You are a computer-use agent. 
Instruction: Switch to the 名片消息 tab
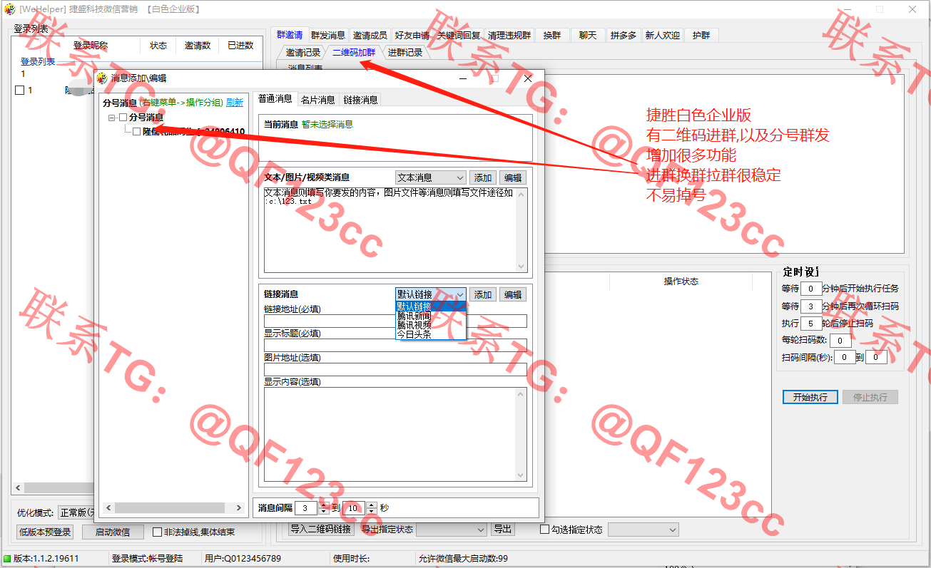(x=317, y=100)
